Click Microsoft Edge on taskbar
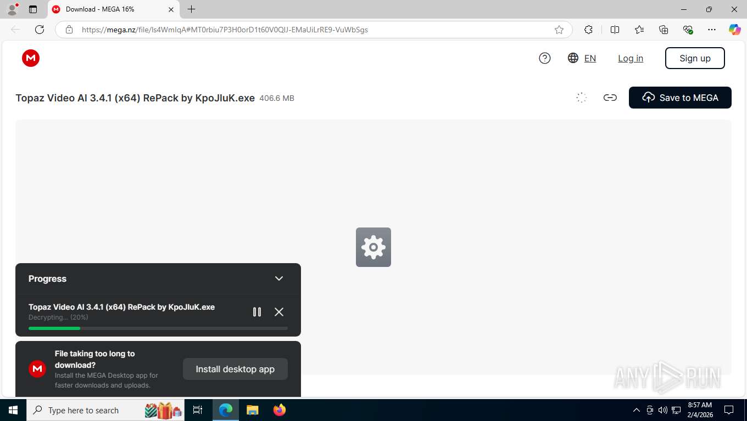The height and width of the screenshot is (421, 747). (x=226, y=410)
